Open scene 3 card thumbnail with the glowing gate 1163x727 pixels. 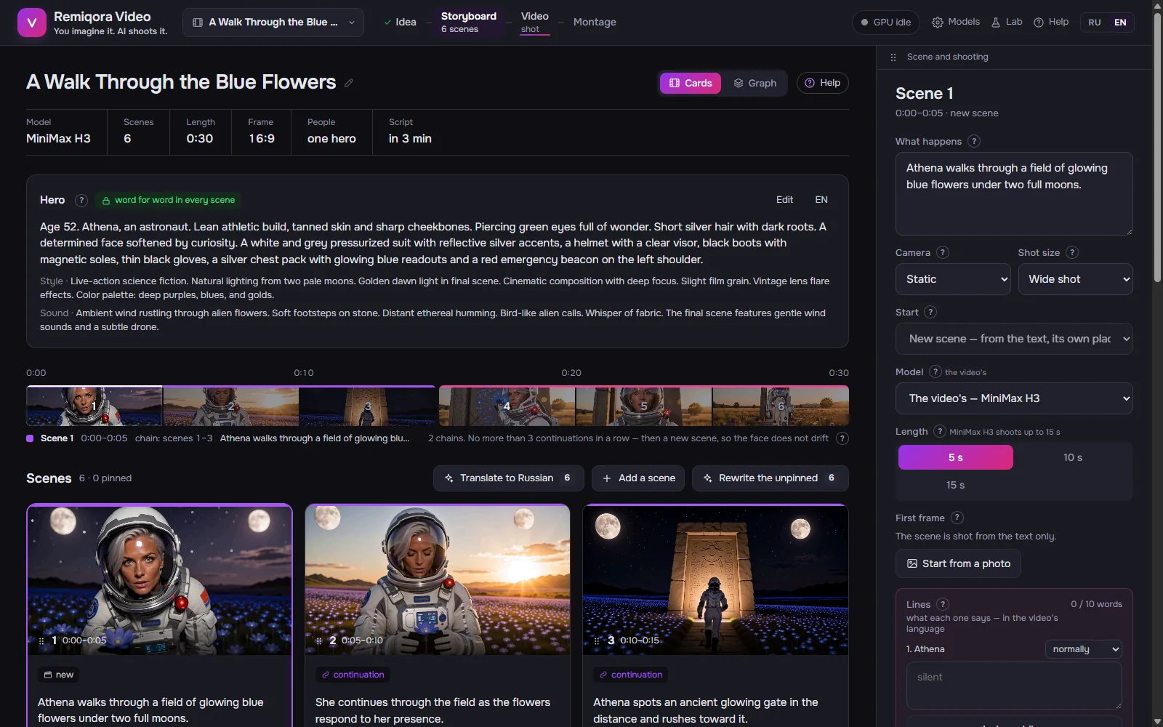point(715,580)
